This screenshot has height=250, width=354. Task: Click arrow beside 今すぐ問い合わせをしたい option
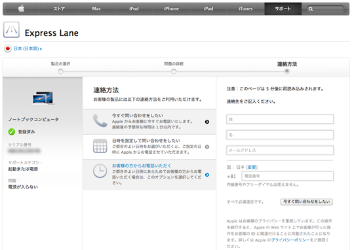(207, 122)
